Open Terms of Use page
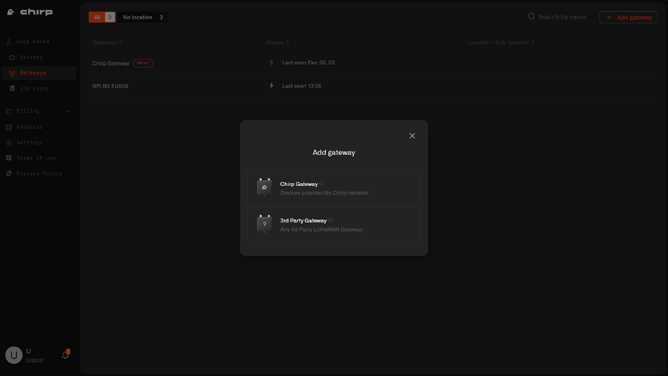Screen dimensions: 668x376 [x=36, y=158]
